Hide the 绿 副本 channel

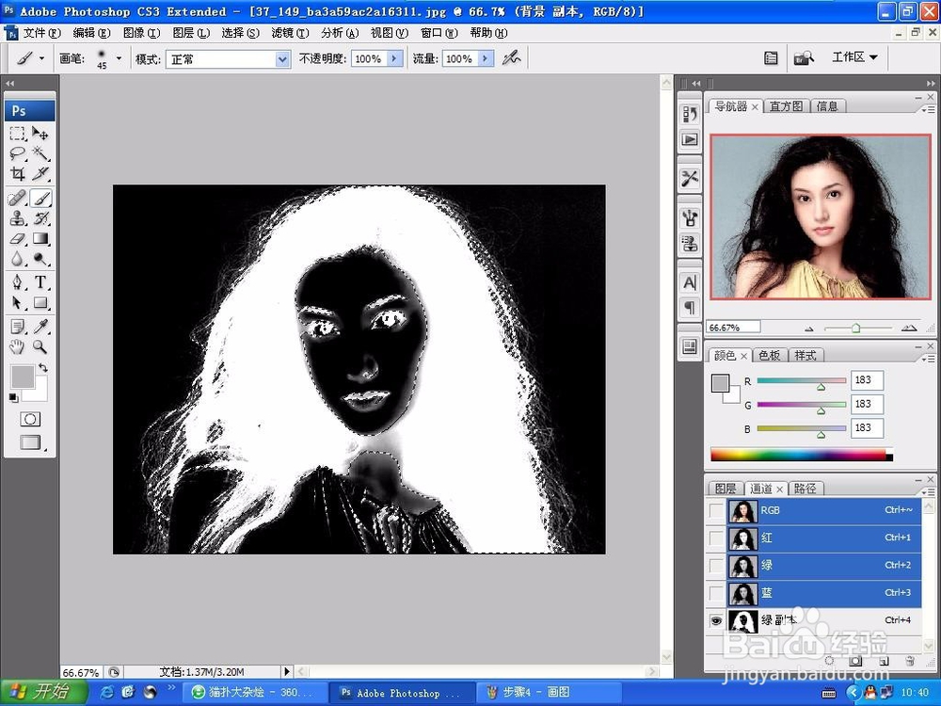[x=716, y=620]
